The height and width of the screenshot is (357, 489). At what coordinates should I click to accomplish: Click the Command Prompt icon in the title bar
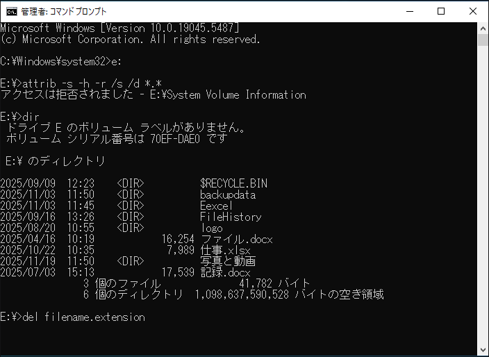[12, 12]
